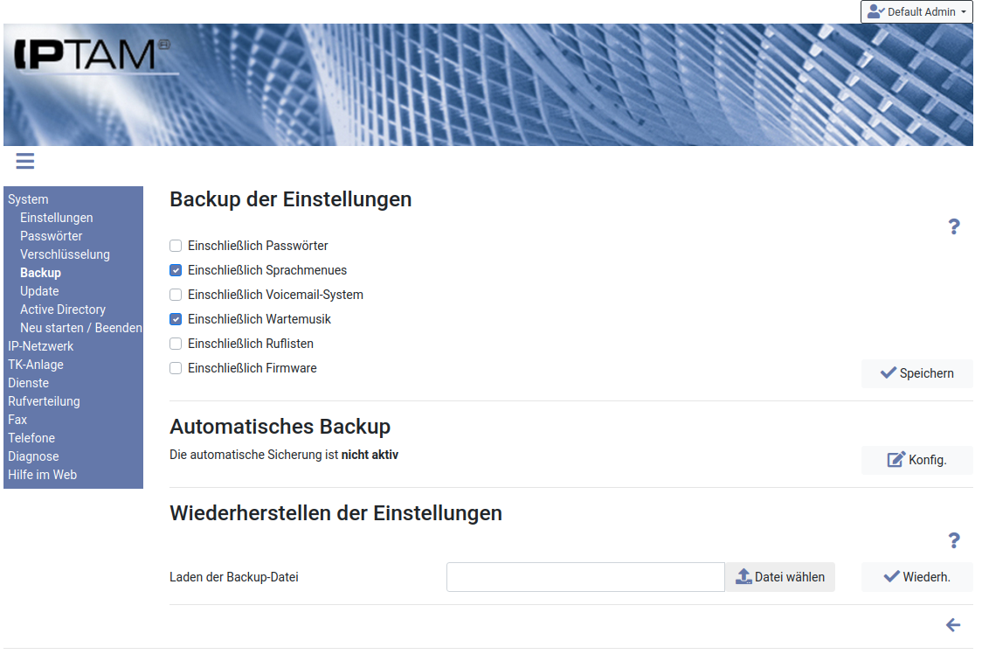Click Speichern to save backup settings
Image resolution: width=982 pixels, height=661 pixels.
(916, 373)
